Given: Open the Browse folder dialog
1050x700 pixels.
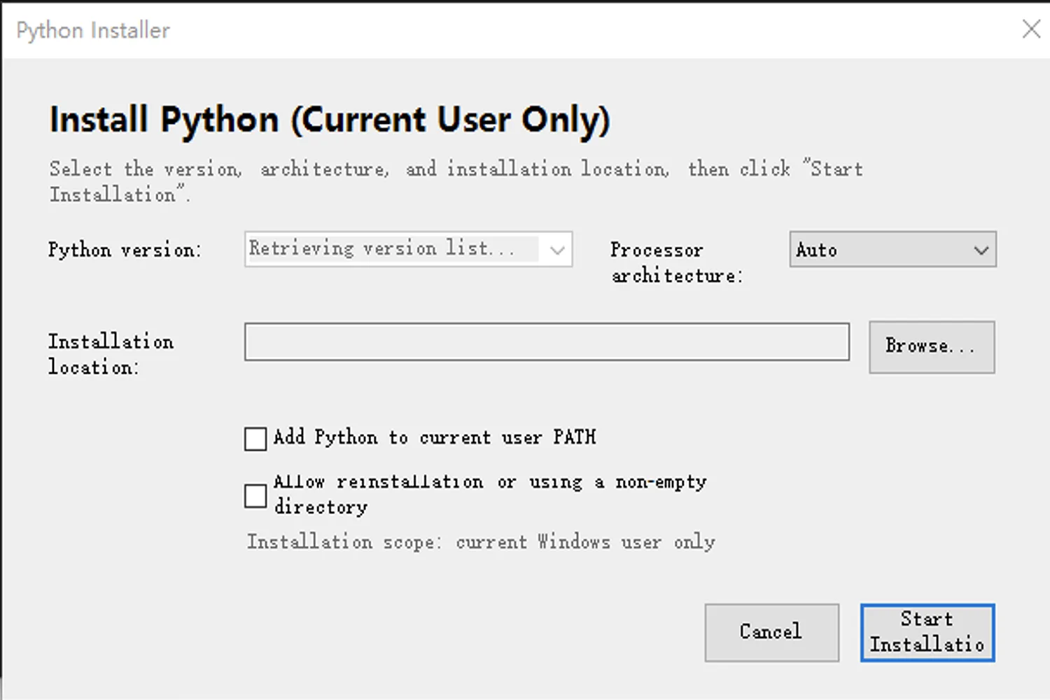Looking at the screenshot, I should tap(932, 347).
